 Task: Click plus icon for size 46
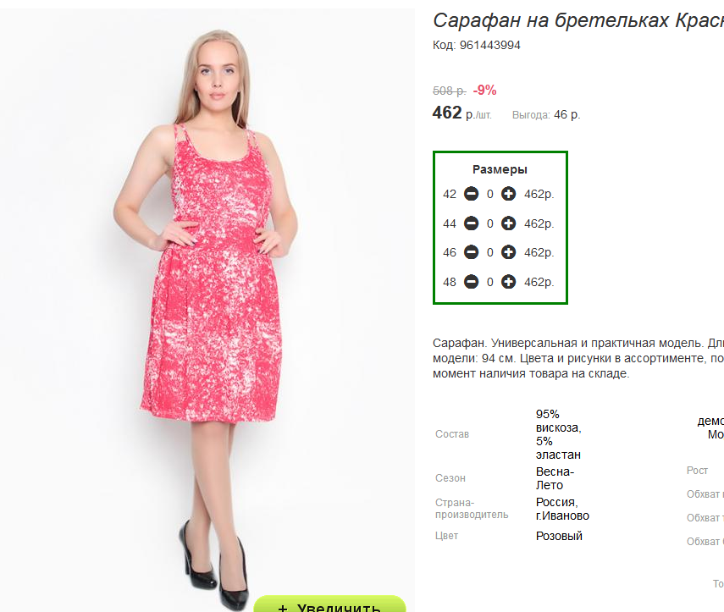point(508,252)
